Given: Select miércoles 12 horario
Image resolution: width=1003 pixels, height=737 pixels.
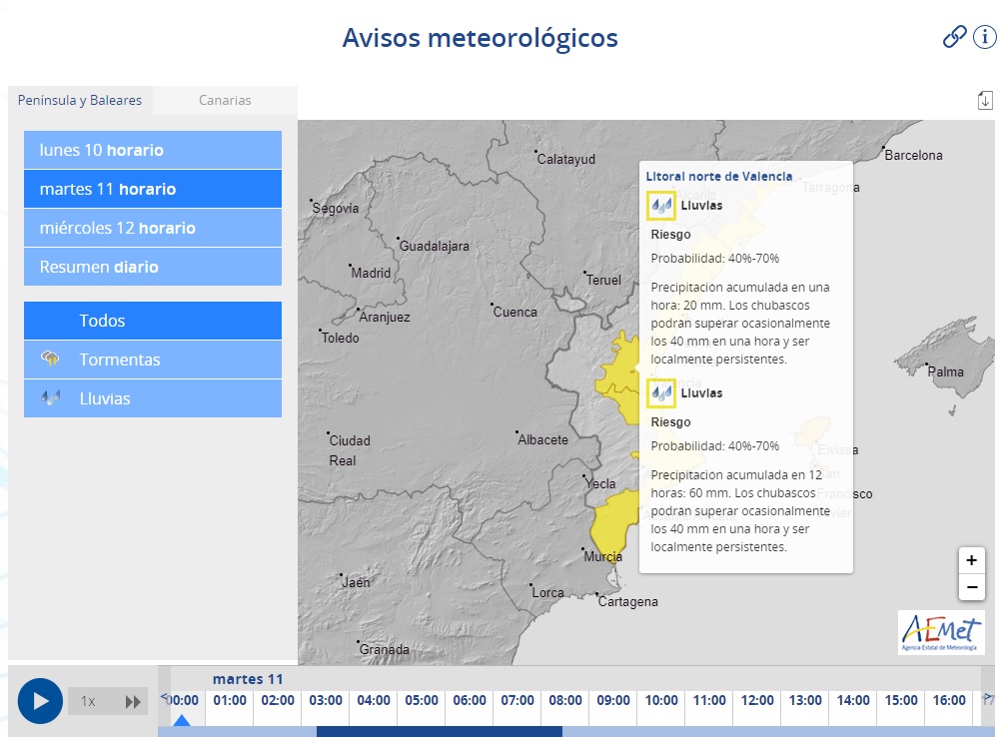Looking at the screenshot, I should pos(153,228).
